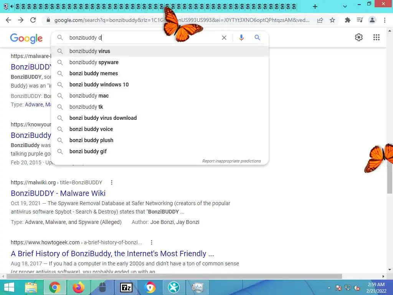This screenshot has height=295, width=393.
Task: Choose suggestion bonzi buddy plush
Action: pos(160,140)
